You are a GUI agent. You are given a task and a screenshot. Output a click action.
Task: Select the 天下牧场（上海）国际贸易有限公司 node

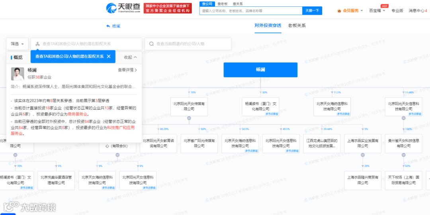(403, 180)
